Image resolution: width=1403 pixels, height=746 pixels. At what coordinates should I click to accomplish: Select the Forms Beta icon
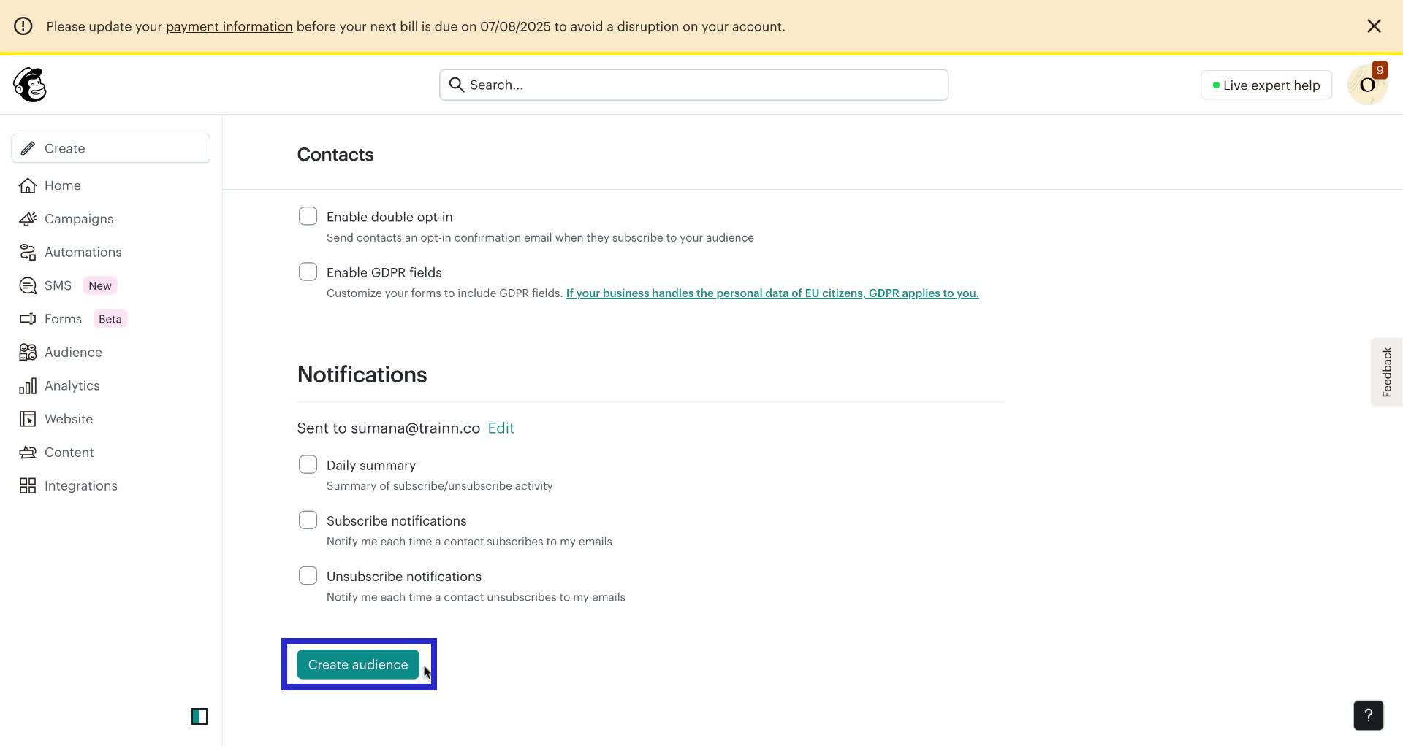pos(27,318)
